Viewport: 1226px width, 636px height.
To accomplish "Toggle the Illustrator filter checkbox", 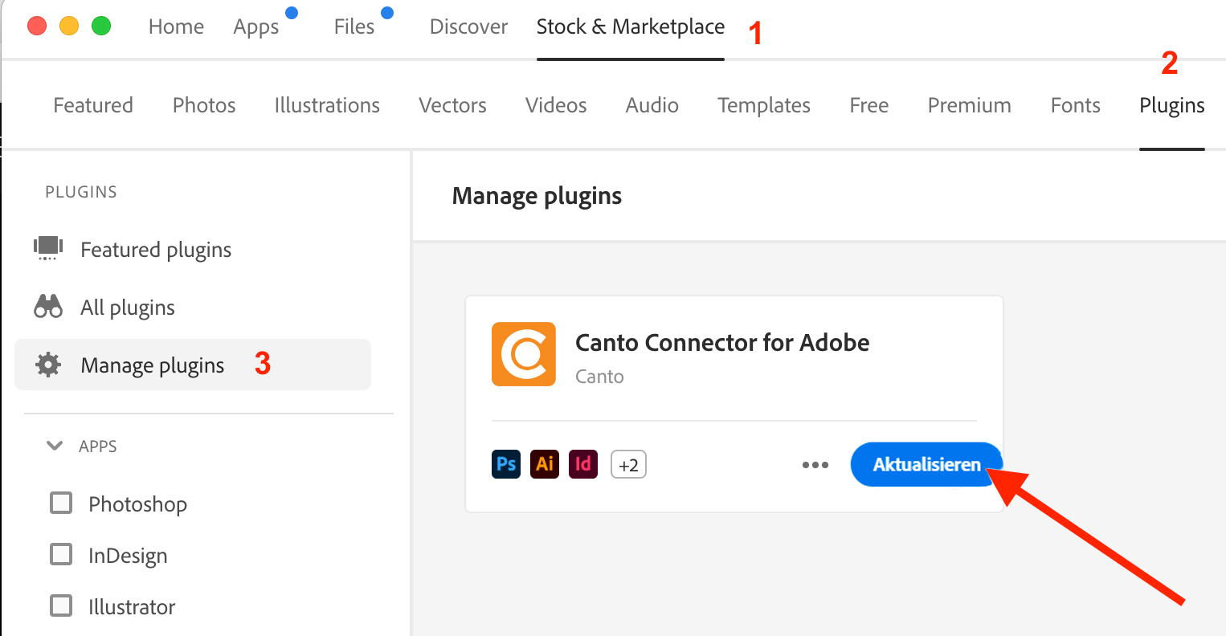I will click(x=61, y=605).
